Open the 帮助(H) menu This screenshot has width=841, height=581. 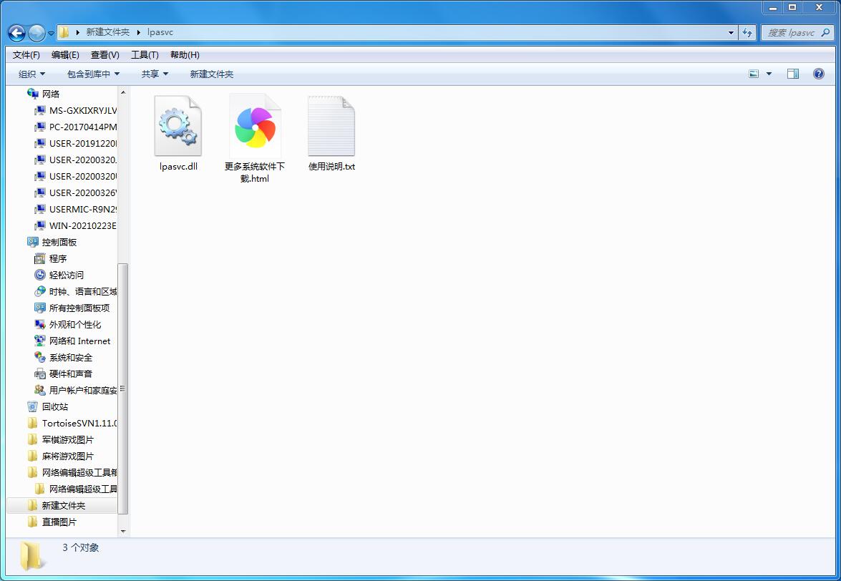click(185, 54)
